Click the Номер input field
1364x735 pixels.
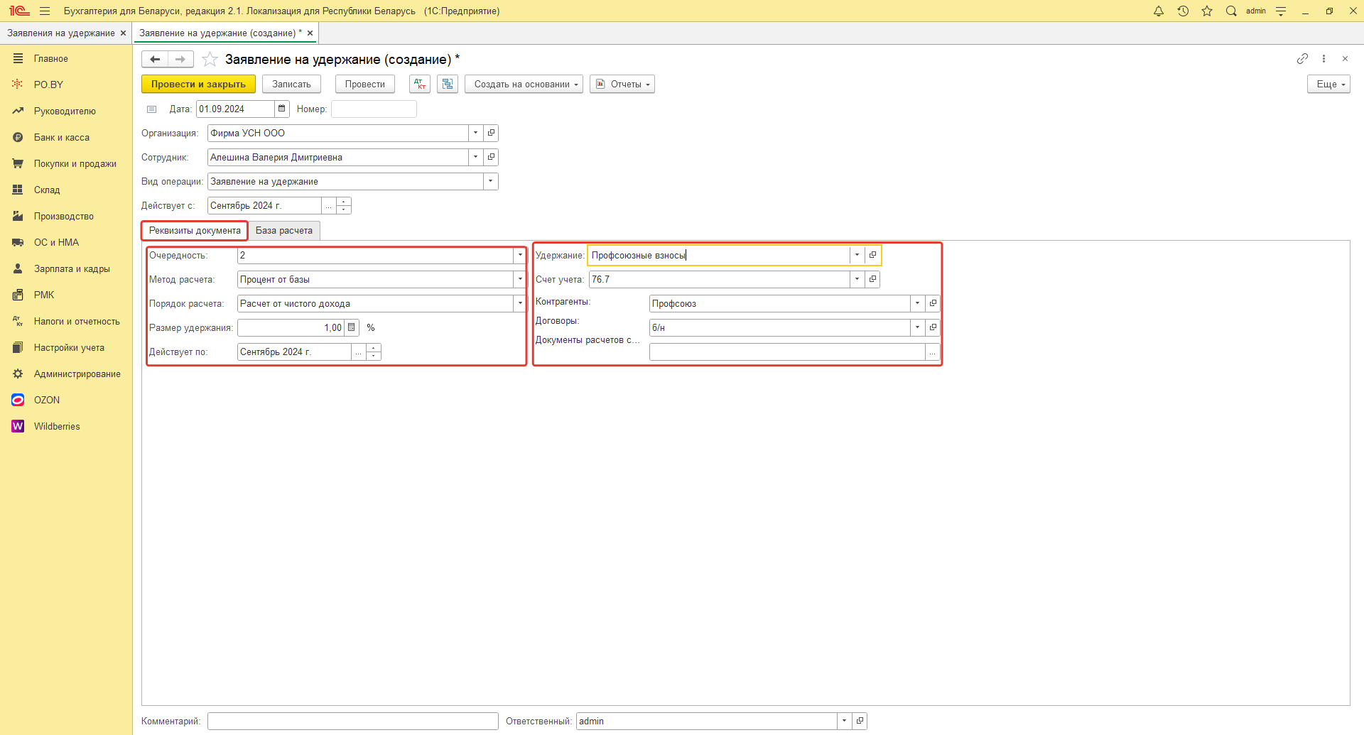click(x=374, y=109)
